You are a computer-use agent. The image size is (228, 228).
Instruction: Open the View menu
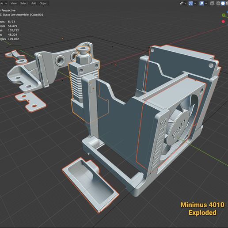[x=14, y=3]
